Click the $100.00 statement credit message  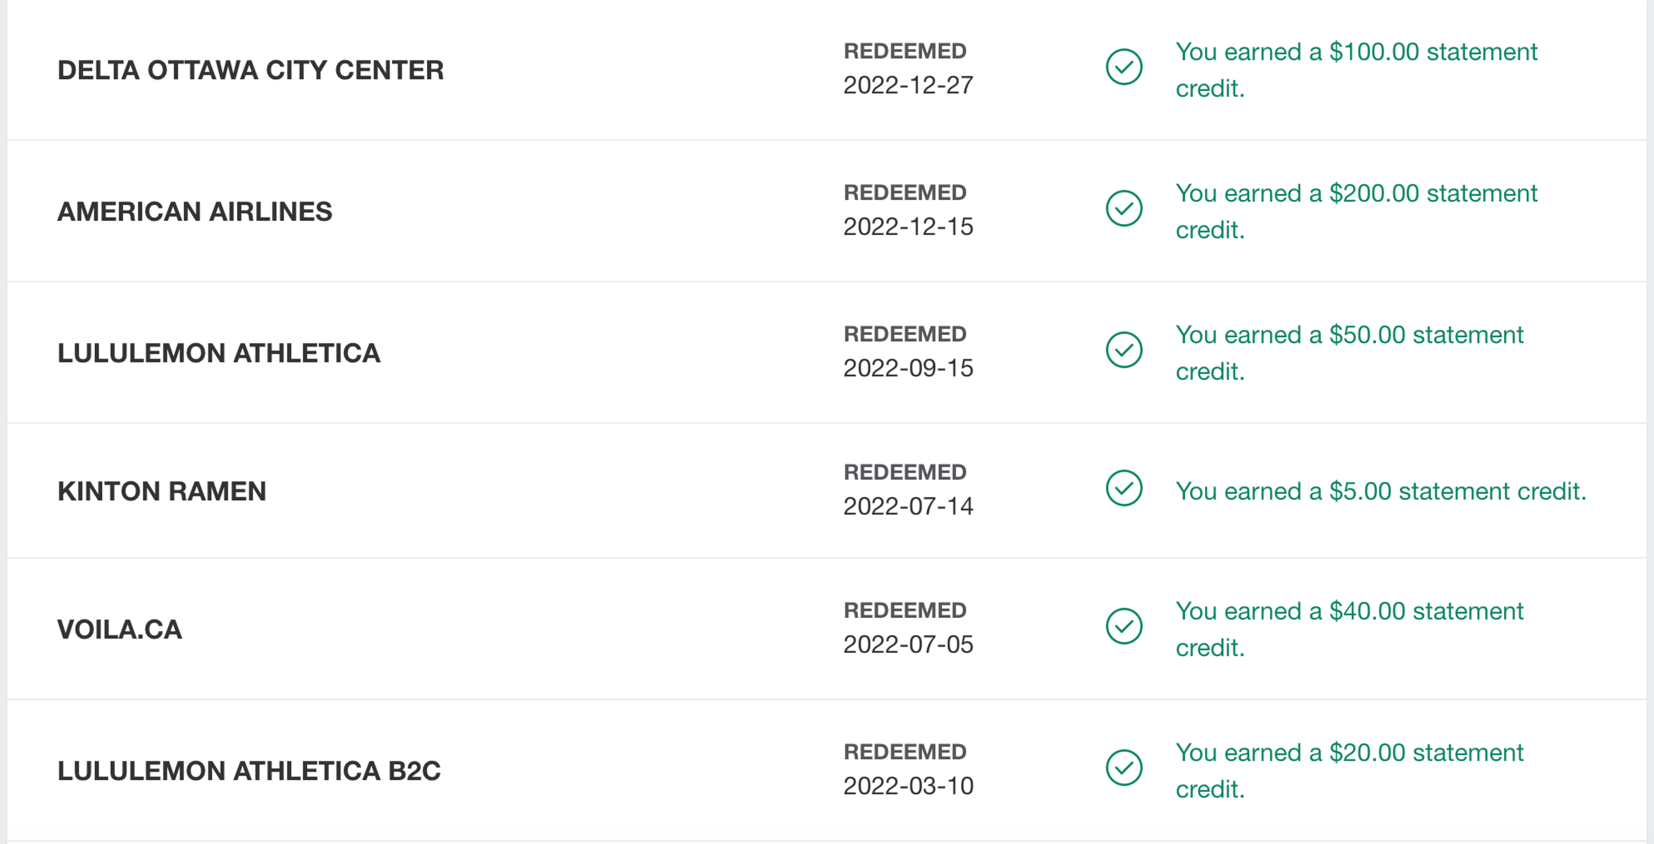click(1356, 70)
